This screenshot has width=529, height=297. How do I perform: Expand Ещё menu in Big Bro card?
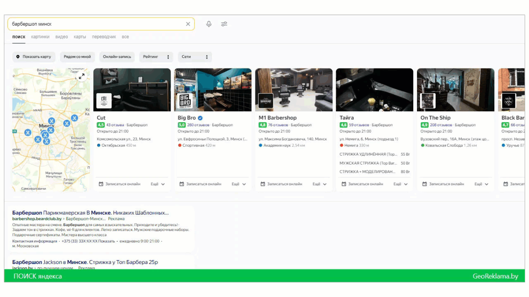click(239, 184)
